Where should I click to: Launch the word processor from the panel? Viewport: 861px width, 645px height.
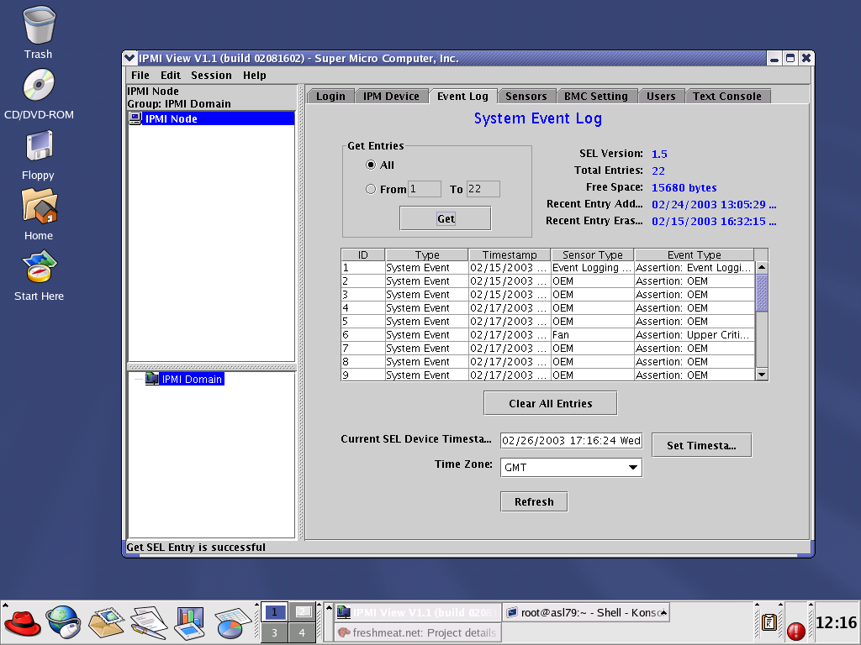149,623
